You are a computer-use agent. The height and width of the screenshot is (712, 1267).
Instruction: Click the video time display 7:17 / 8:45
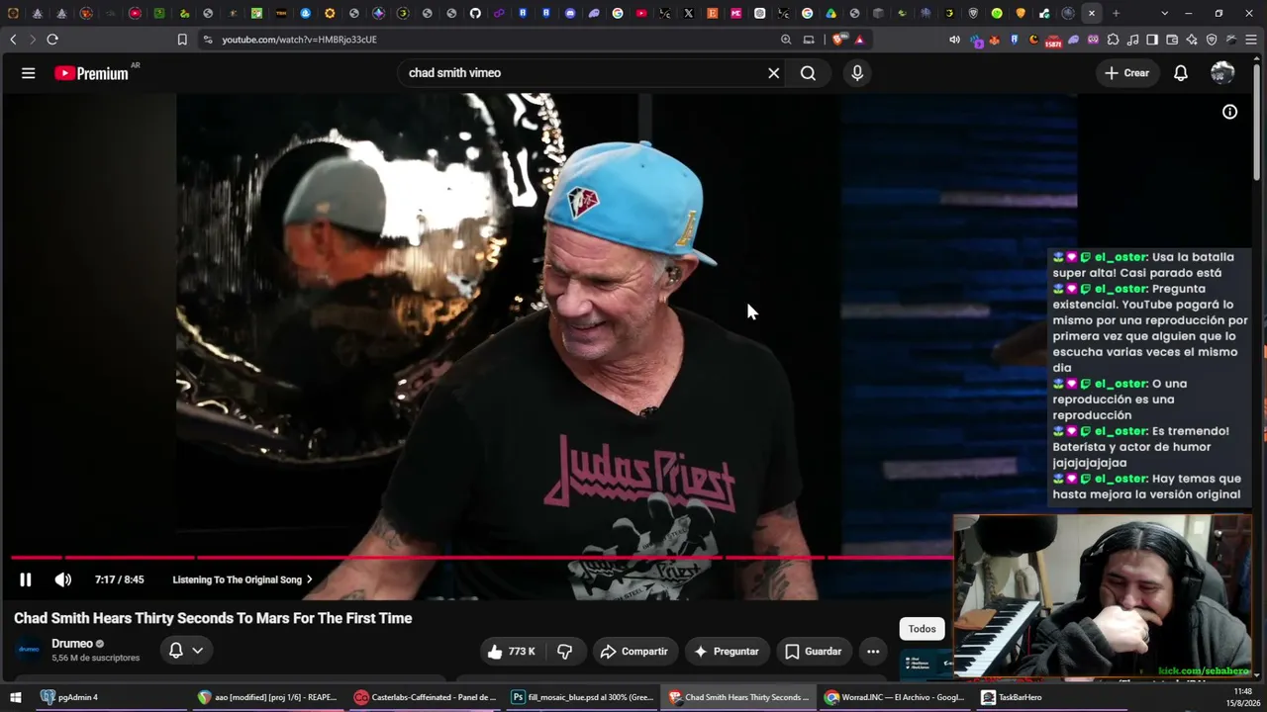coord(120,579)
